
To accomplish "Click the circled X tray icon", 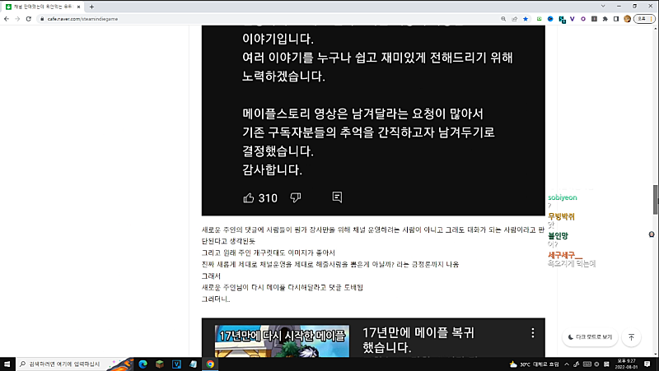I will [596, 364].
